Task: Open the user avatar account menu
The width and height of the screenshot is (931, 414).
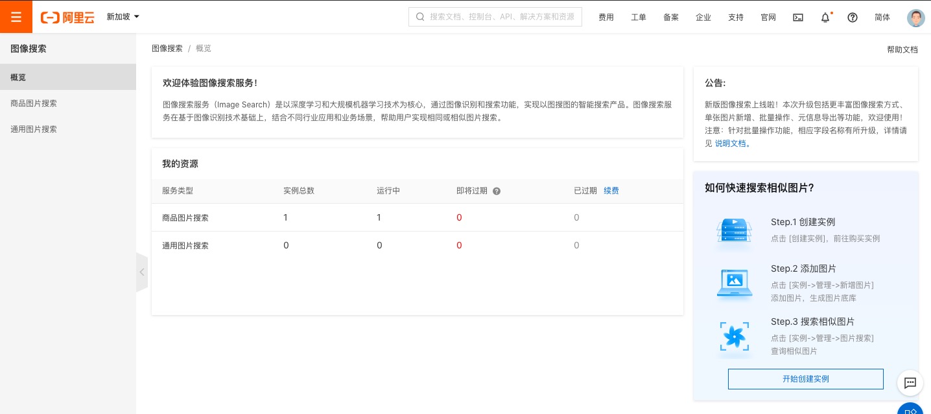Action: 915,17
